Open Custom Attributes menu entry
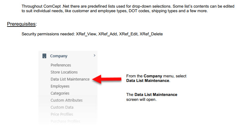Viewport: 242px width, 127px height. pos(66,100)
